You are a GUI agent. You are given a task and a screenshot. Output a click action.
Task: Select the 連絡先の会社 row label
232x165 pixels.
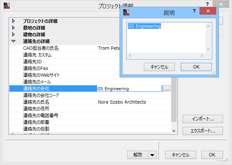tap(36, 89)
